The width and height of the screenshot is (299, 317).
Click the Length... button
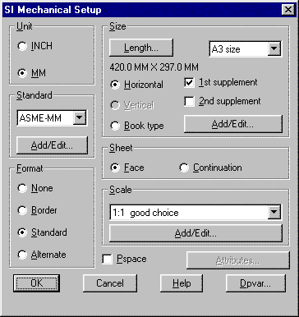pos(141,48)
